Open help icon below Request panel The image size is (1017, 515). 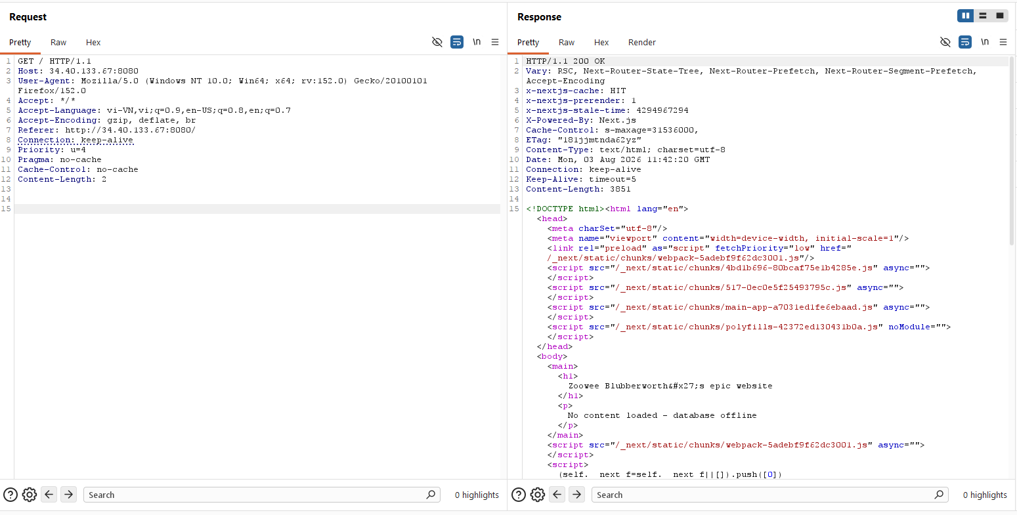click(x=11, y=495)
